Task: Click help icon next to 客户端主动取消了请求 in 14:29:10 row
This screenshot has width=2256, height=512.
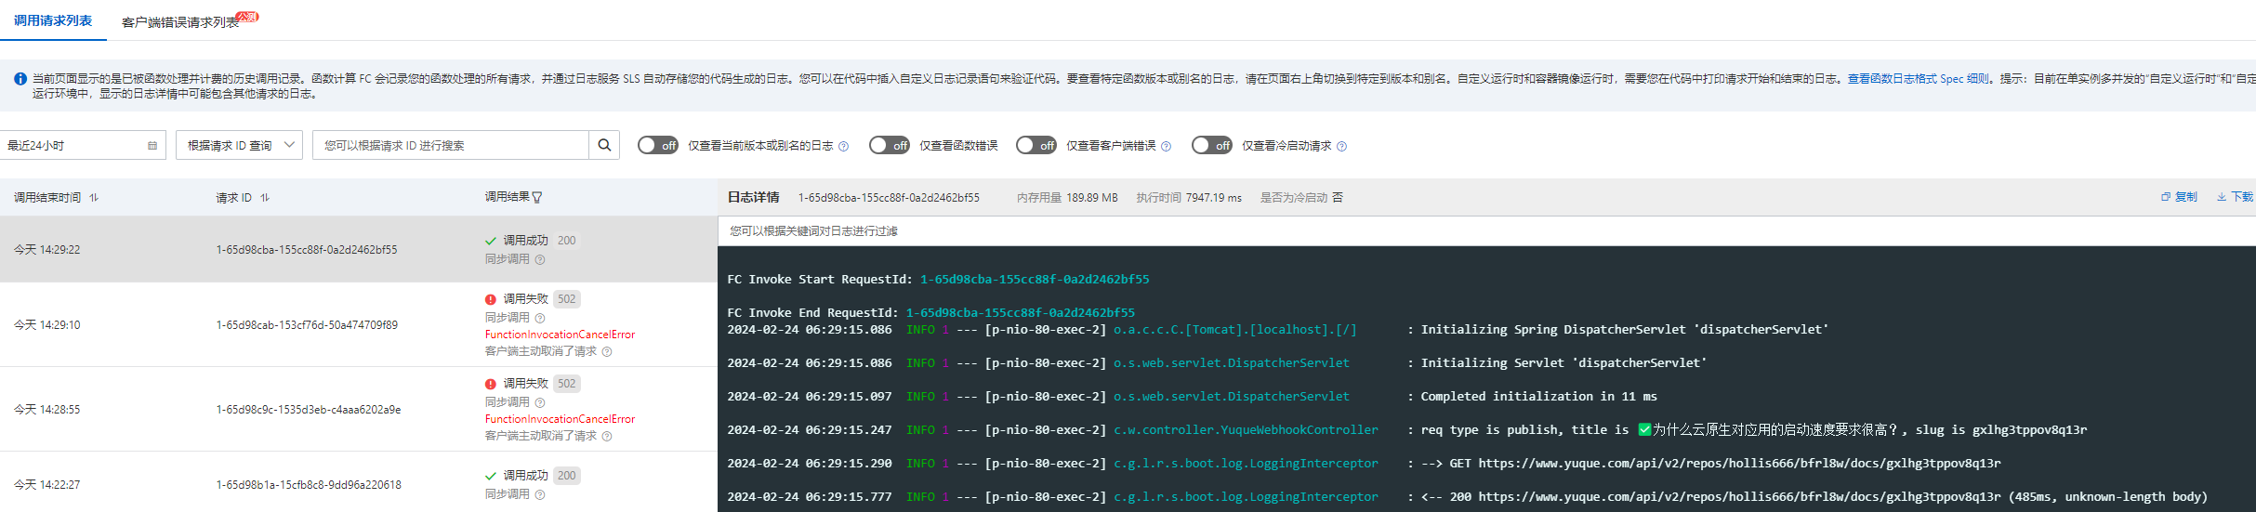Action: pos(607,351)
